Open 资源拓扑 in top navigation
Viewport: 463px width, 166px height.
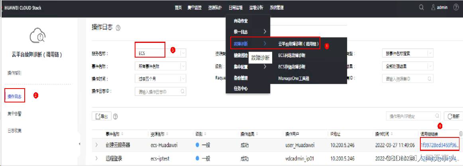click(215, 8)
